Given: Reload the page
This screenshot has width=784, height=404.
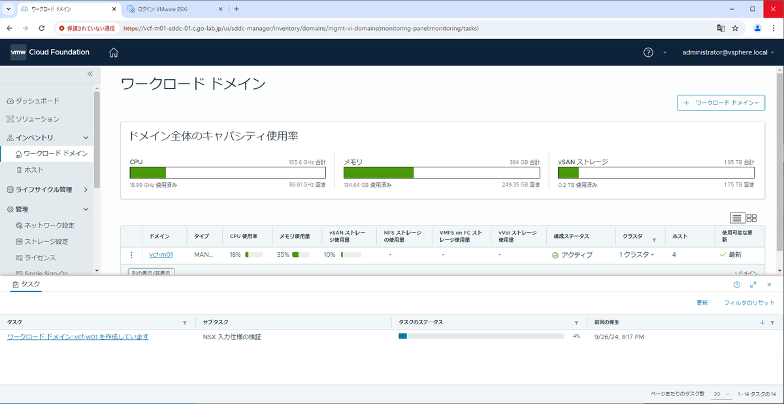Looking at the screenshot, I should (x=42, y=28).
